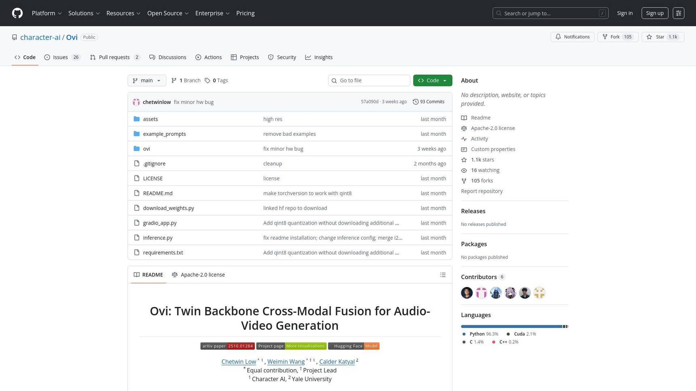Open the arXiv paper 2510.01284 badge
This screenshot has height=391, width=696.
[227, 346]
